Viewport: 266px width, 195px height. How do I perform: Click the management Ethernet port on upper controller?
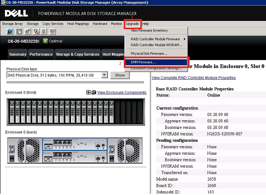click(x=98, y=145)
